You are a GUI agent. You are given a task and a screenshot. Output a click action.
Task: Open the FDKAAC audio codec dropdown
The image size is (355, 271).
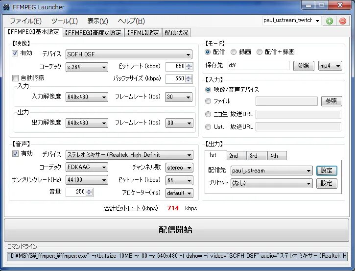pos(87,168)
